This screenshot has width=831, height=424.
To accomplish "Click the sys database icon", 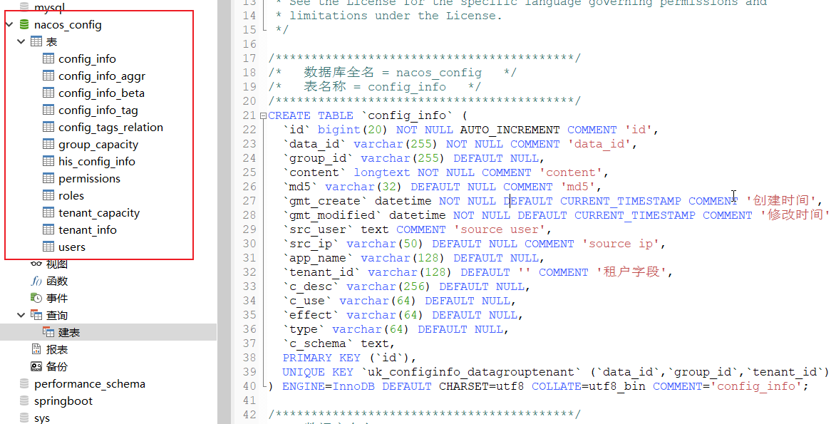I will [x=24, y=418].
